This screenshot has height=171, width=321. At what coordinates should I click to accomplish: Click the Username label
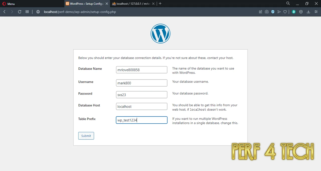click(x=86, y=82)
